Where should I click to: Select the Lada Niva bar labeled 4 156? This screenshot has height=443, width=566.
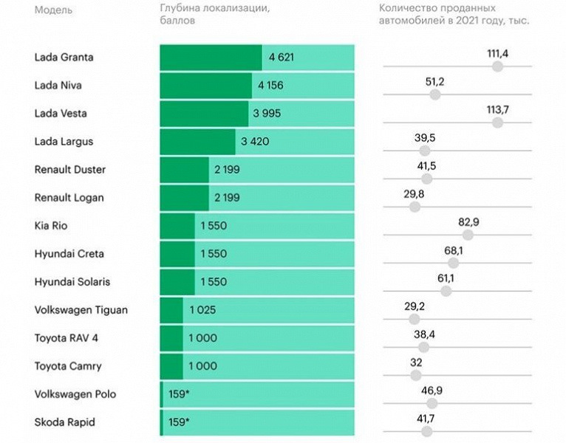[x=257, y=86]
